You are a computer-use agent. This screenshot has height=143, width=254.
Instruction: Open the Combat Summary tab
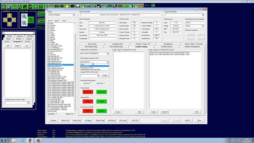[x=167, y=47]
